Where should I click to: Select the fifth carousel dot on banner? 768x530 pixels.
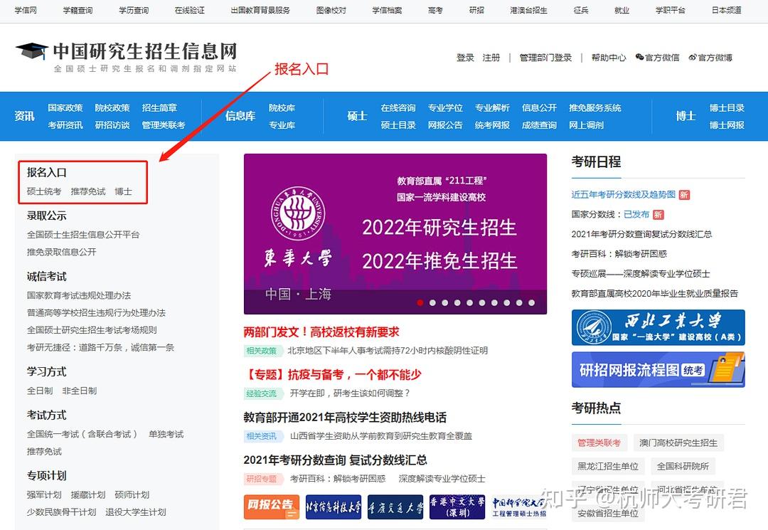(x=470, y=303)
